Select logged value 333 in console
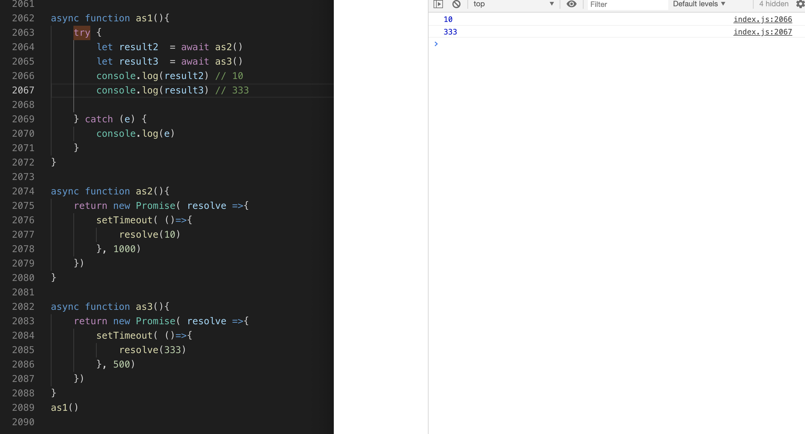Image resolution: width=805 pixels, height=434 pixels. [450, 32]
